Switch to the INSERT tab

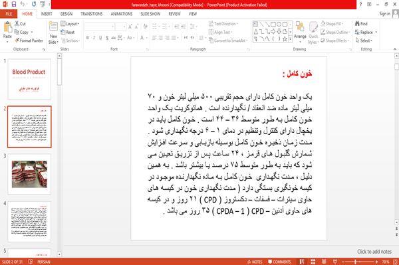(x=47, y=14)
